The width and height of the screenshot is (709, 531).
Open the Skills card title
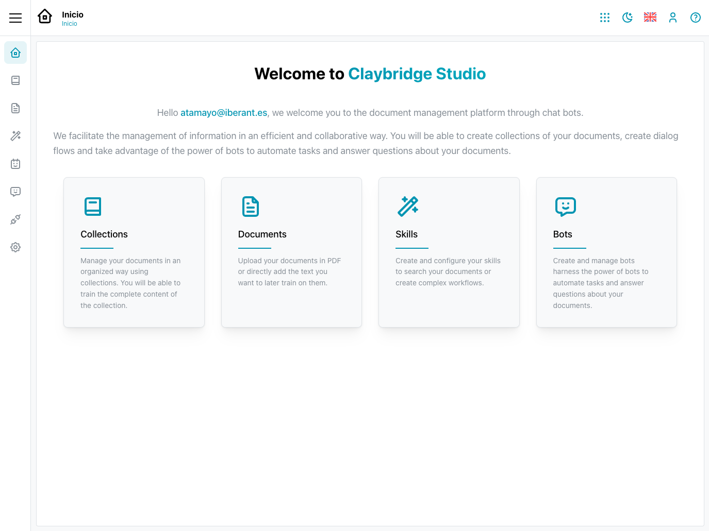coord(406,234)
